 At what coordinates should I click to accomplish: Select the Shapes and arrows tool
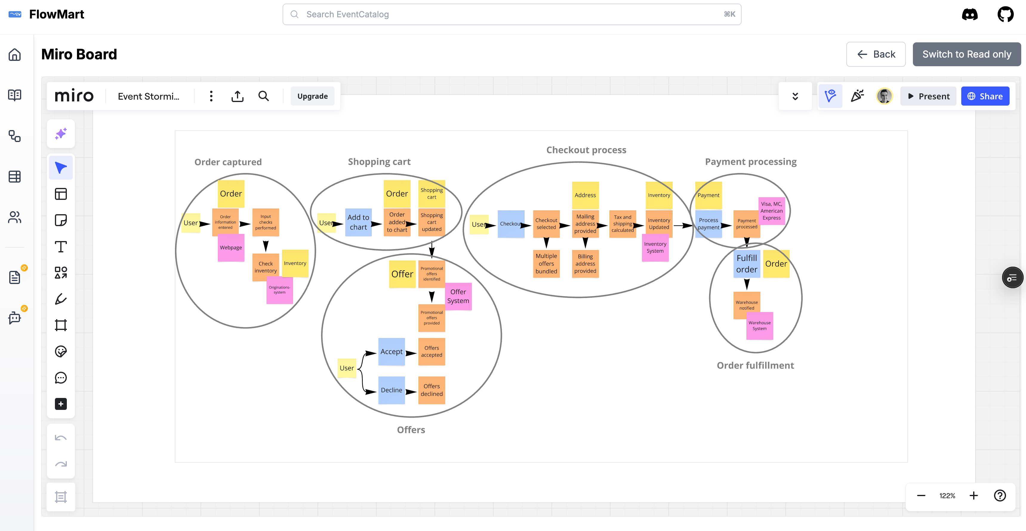tap(61, 273)
